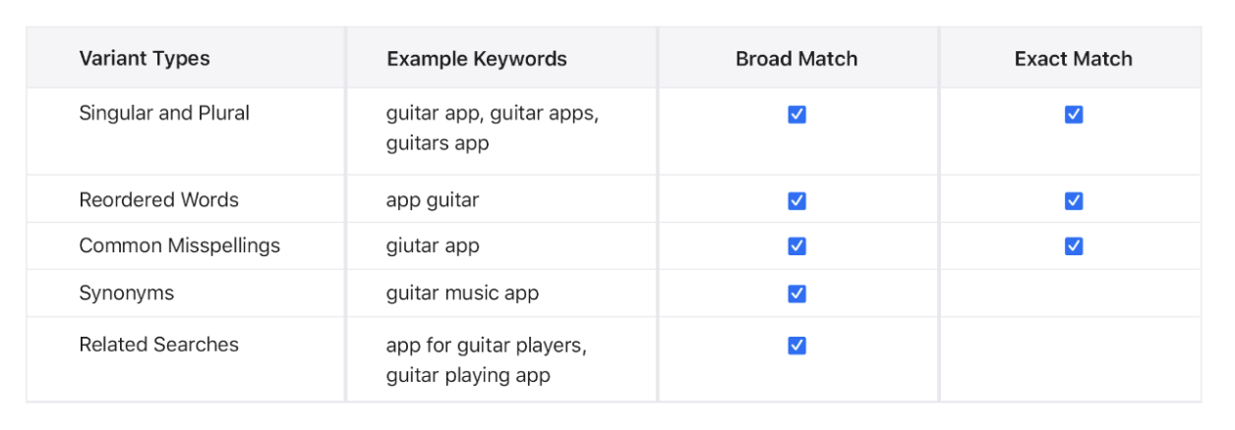Click the Related Searches row label

click(x=158, y=345)
